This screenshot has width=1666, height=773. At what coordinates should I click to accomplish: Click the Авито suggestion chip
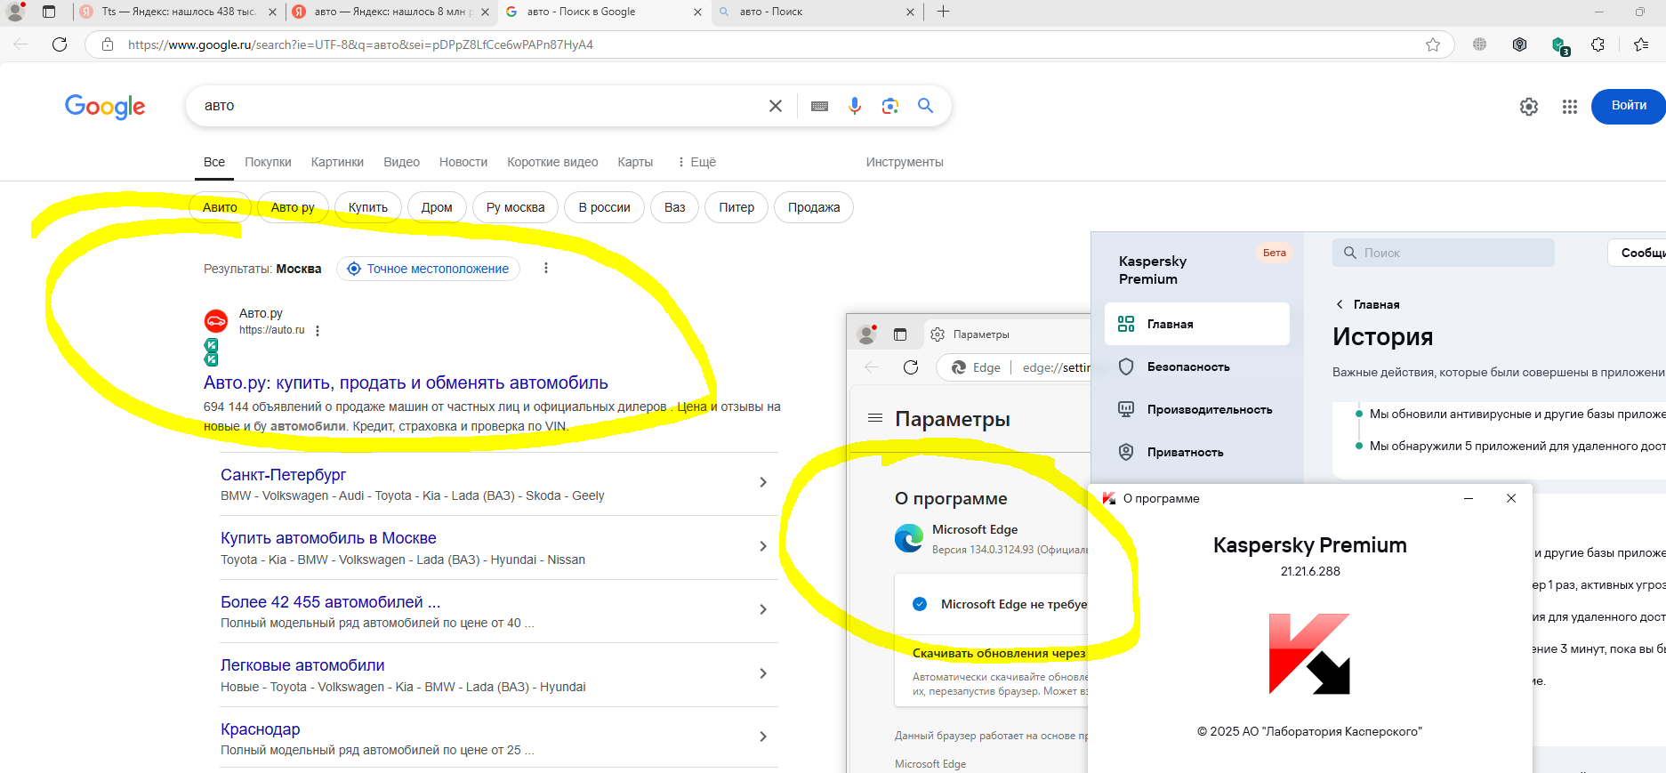[220, 207]
